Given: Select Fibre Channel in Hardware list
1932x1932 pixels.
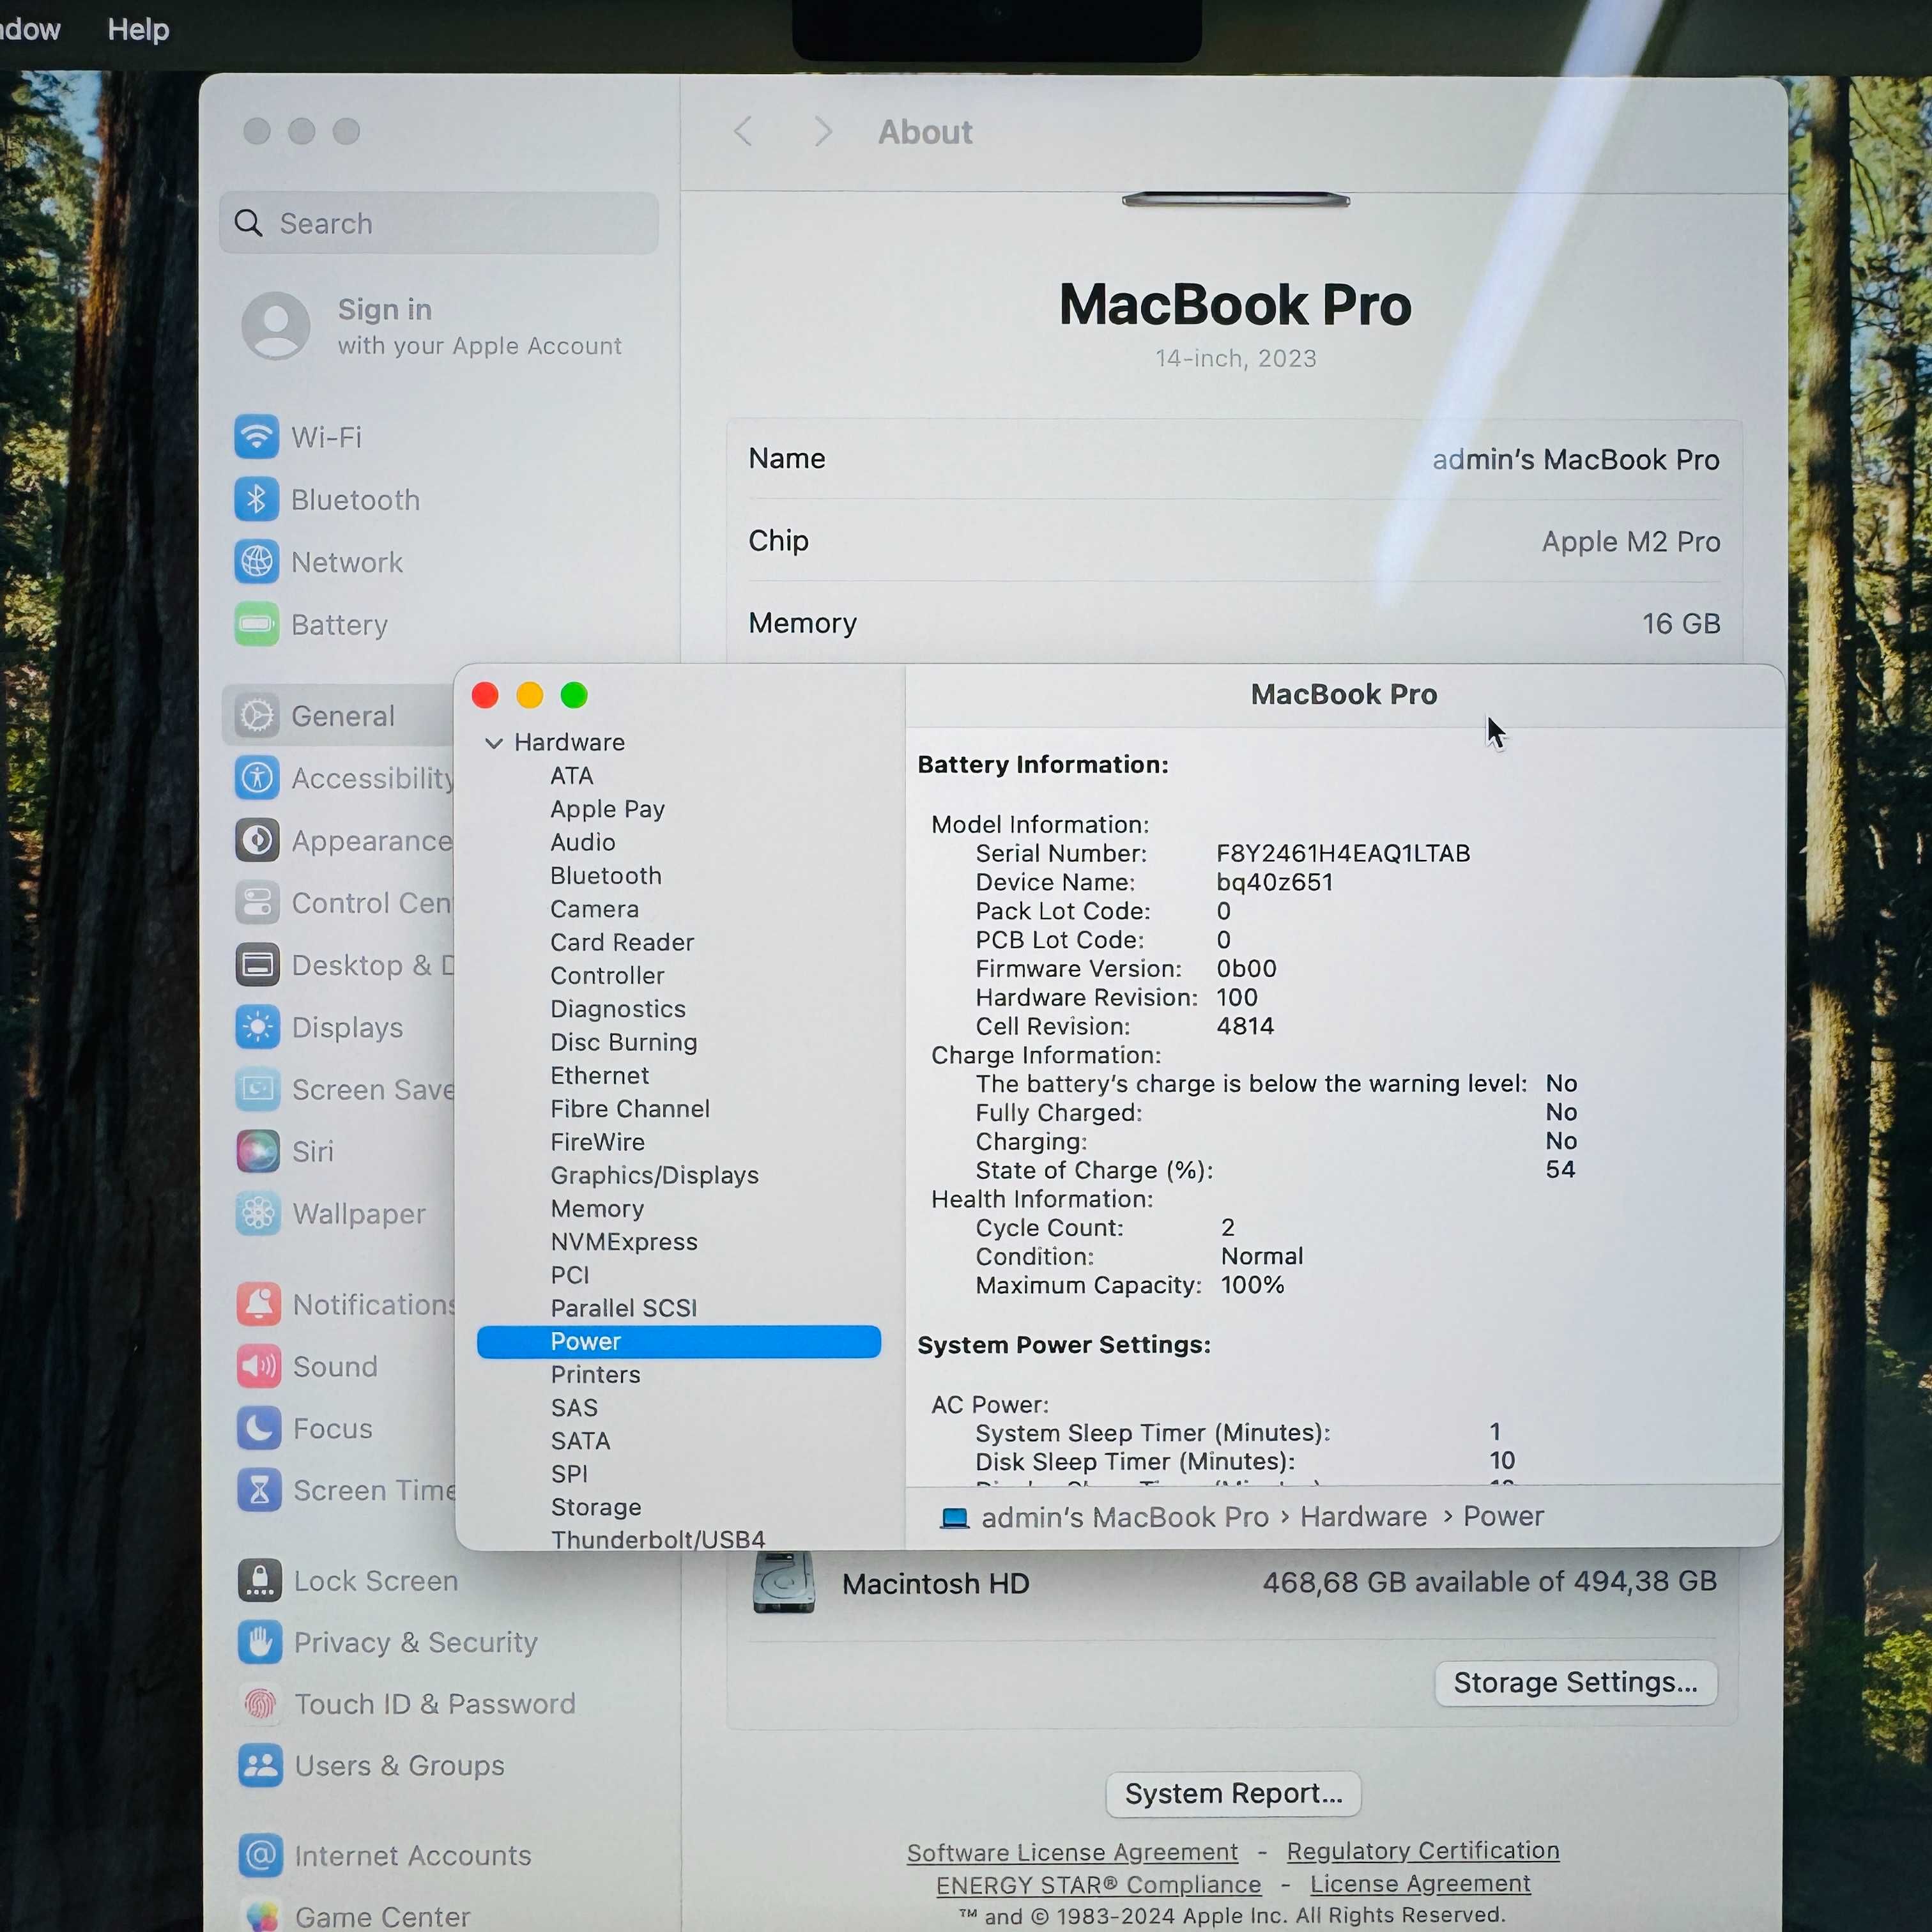Looking at the screenshot, I should (x=630, y=1109).
